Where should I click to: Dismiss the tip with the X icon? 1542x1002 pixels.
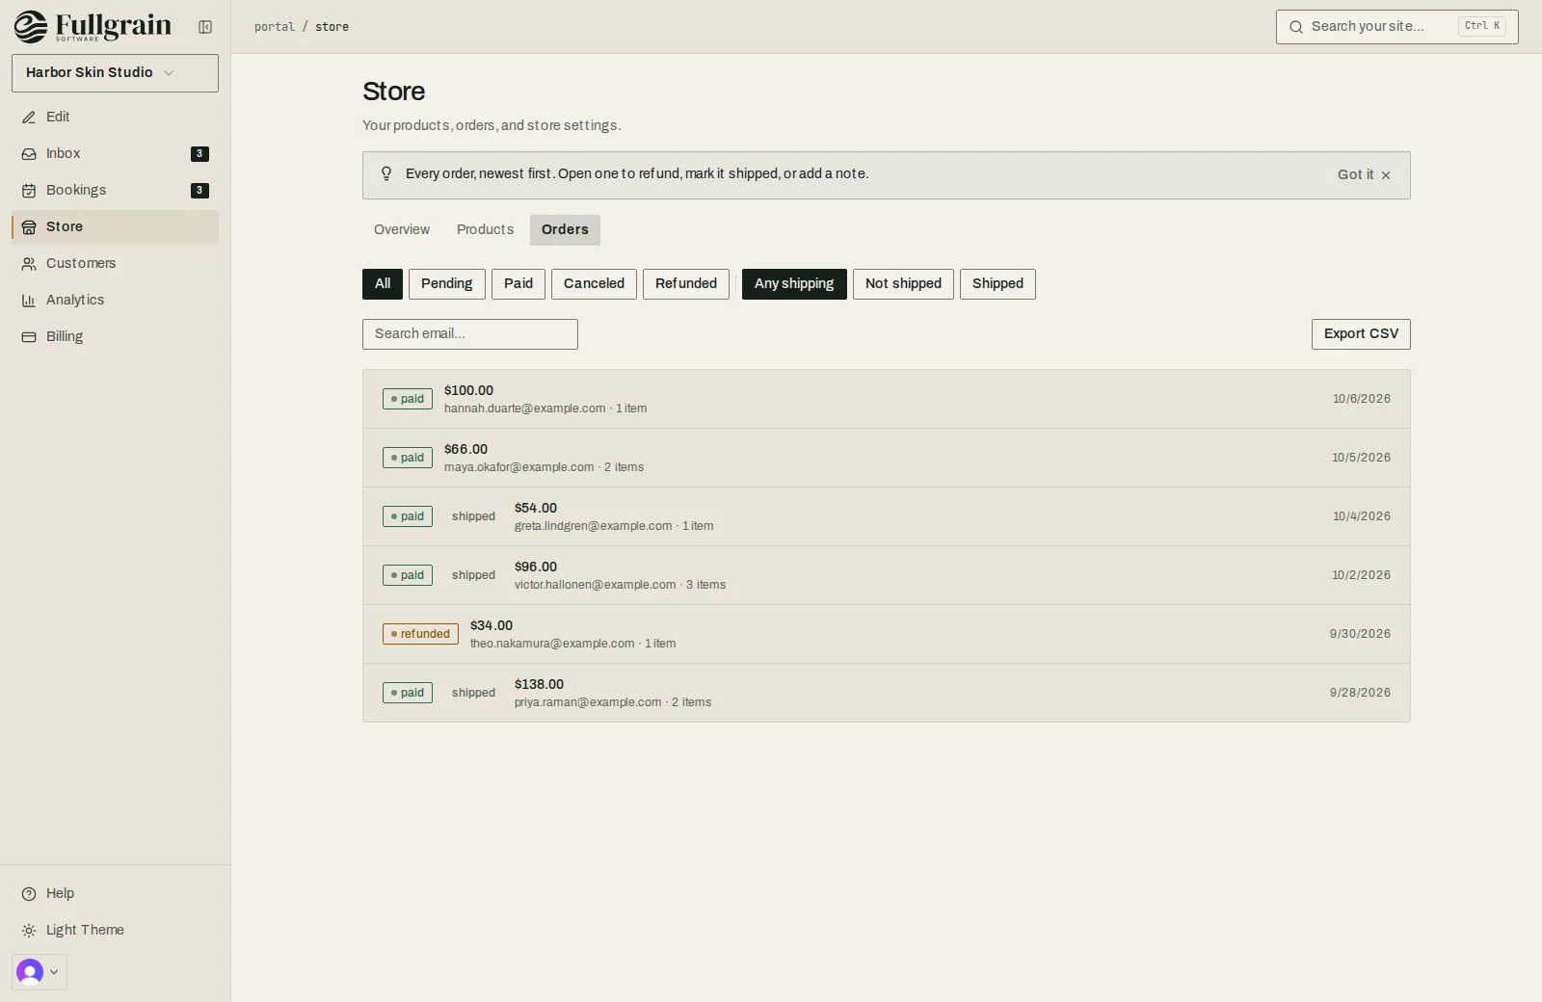click(x=1386, y=175)
